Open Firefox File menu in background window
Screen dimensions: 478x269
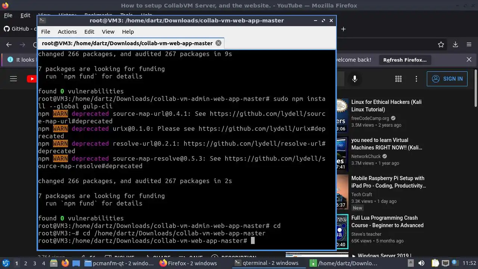(8, 15)
